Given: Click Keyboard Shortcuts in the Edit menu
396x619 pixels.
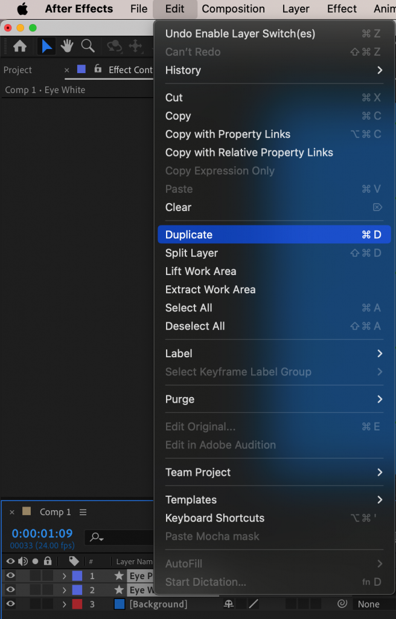Looking at the screenshot, I should pyautogui.click(x=214, y=518).
